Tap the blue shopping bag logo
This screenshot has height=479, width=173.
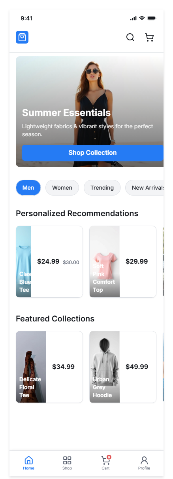[x=22, y=37]
